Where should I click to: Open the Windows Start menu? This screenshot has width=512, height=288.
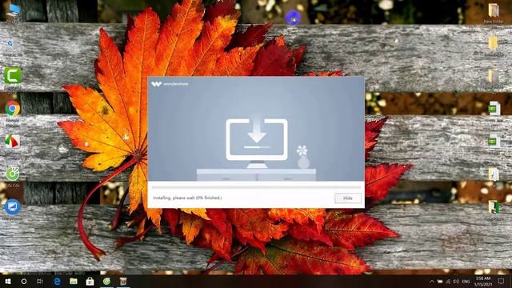coord(8,281)
